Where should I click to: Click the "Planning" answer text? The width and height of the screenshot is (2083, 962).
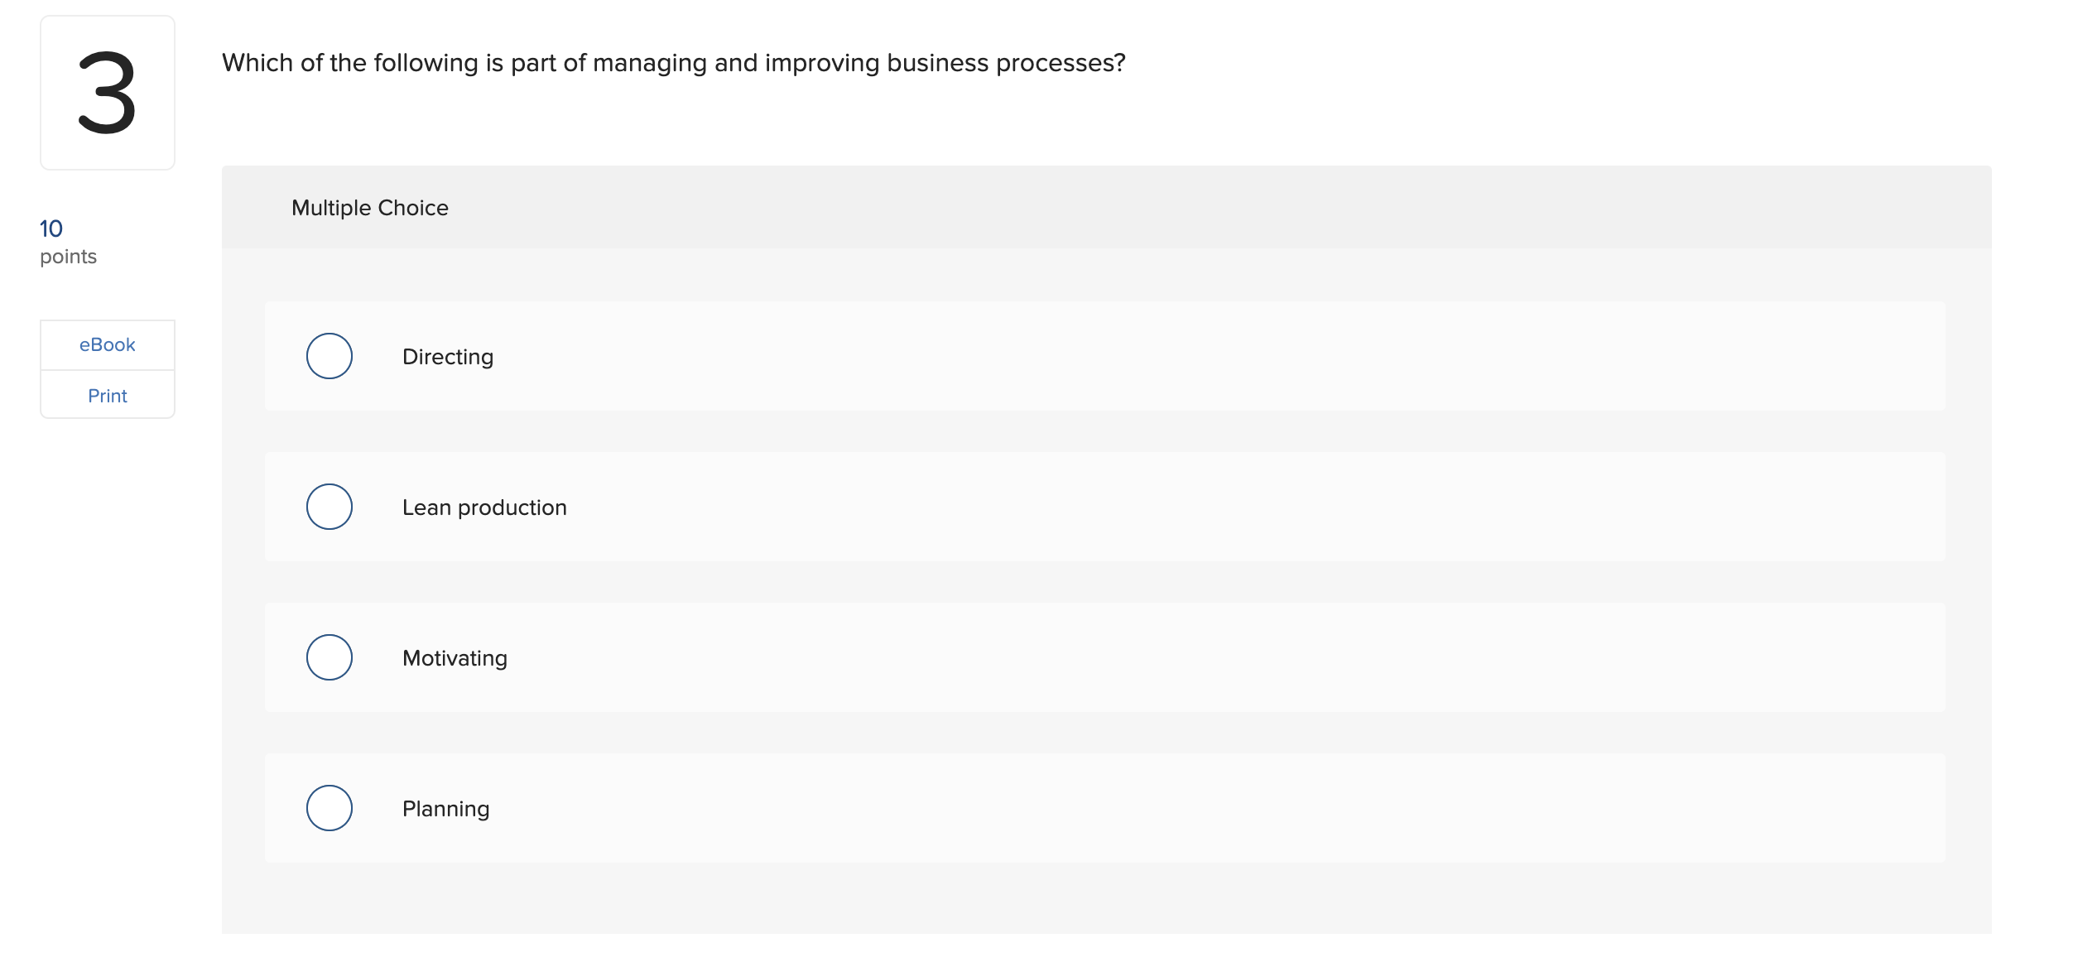point(445,809)
